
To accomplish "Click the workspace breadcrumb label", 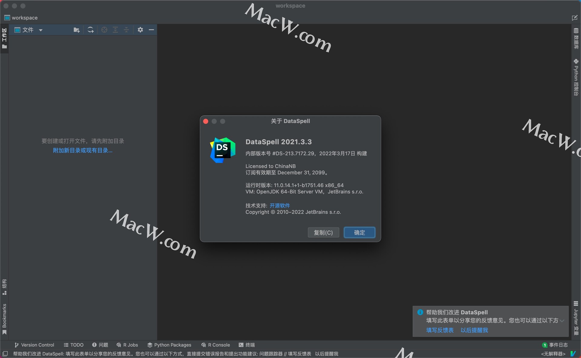I will point(25,18).
